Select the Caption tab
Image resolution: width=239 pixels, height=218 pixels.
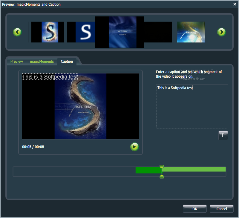67,62
